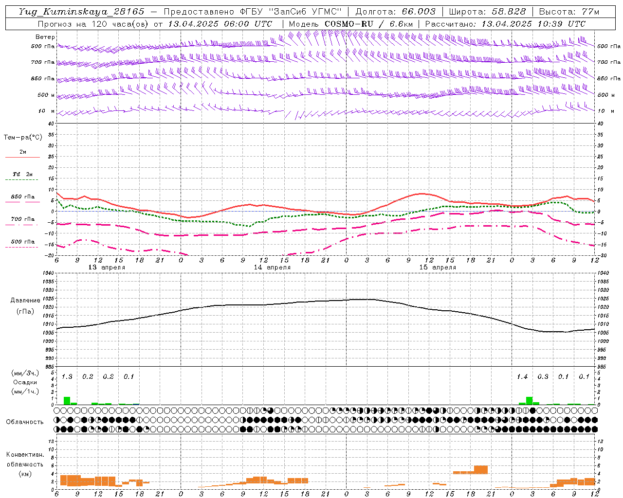Screen dimensions: 623x498
Task: Click the 'Долгота: 66.003' value
Action: (395, 12)
